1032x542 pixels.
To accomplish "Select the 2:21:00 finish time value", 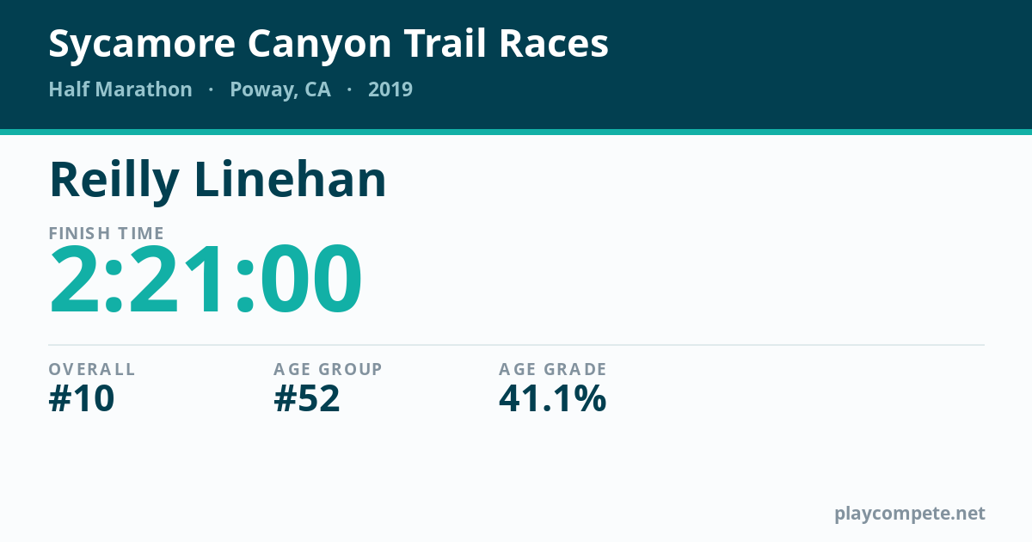I will pyautogui.click(x=206, y=281).
